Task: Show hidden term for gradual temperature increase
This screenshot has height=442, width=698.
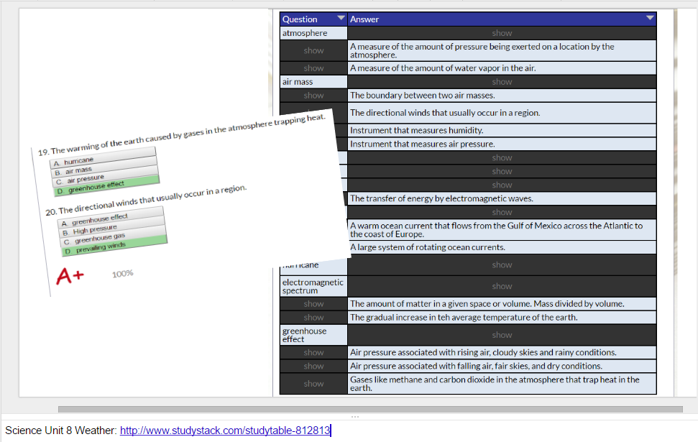Action: 313,318
